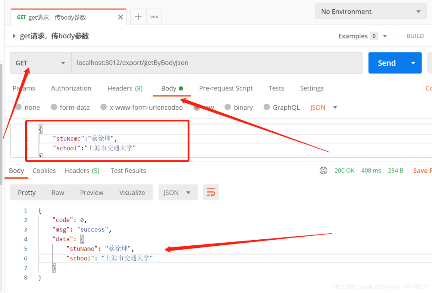Select the binary radio button
The width and height of the screenshot is (432, 293).
pyautogui.click(x=228, y=107)
